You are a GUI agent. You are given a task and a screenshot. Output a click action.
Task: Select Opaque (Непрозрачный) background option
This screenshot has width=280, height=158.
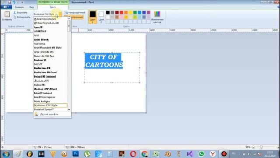click(x=75, y=13)
